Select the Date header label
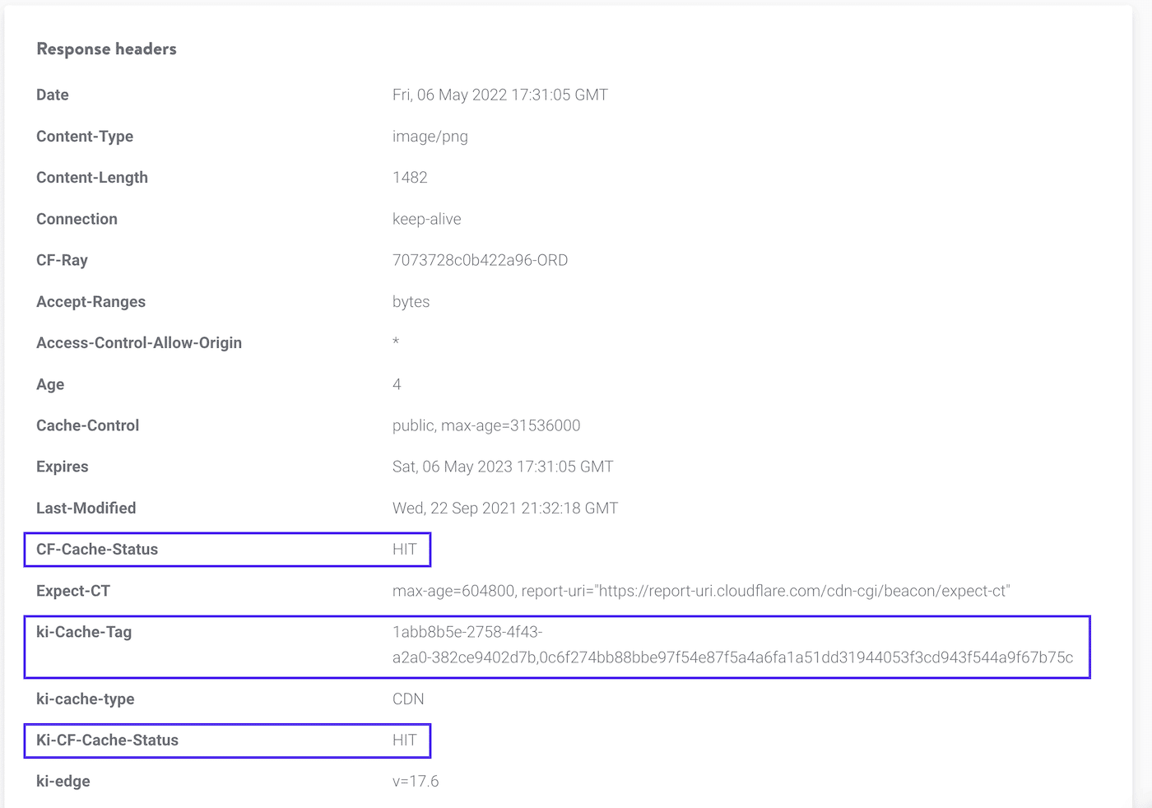 [52, 95]
